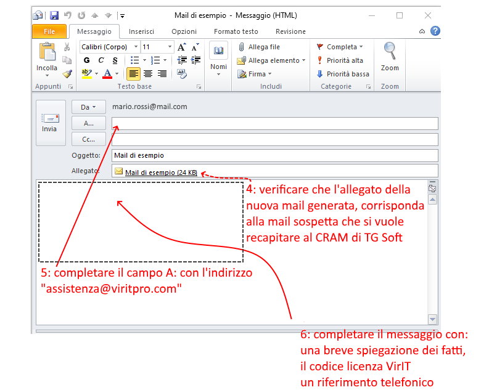The height and width of the screenshot is (390, 489).
Task: Open Completa follow-up flag menu
Action: tap(340, 47)
